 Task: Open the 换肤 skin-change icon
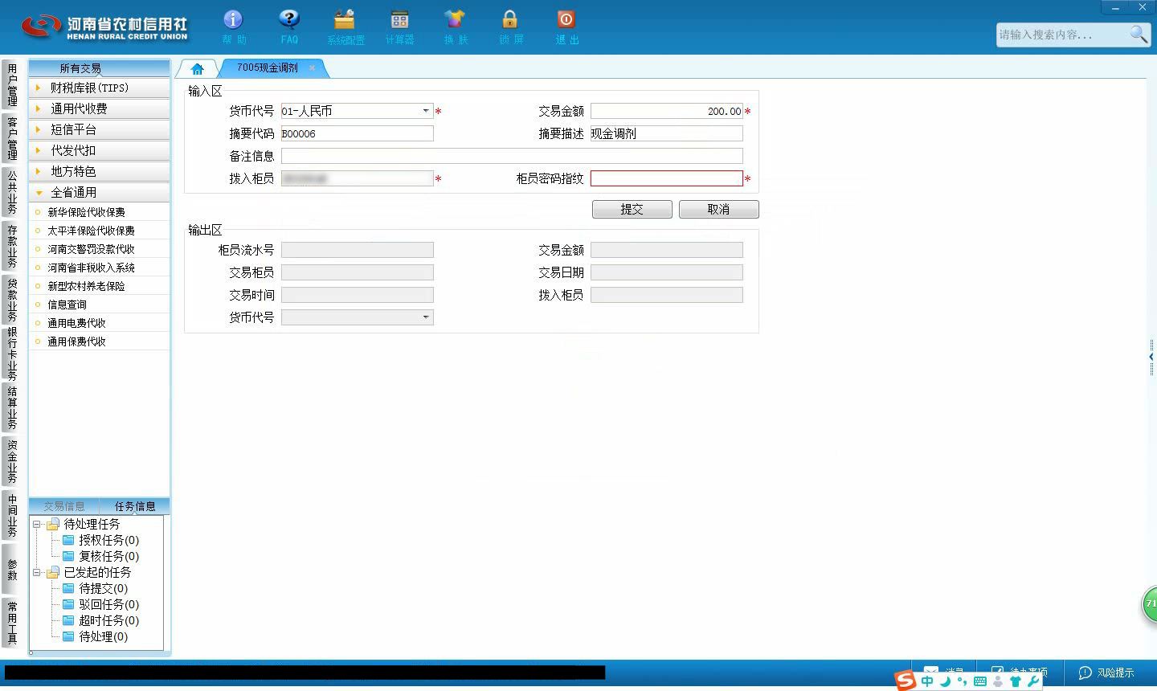[x=455, y=20]
